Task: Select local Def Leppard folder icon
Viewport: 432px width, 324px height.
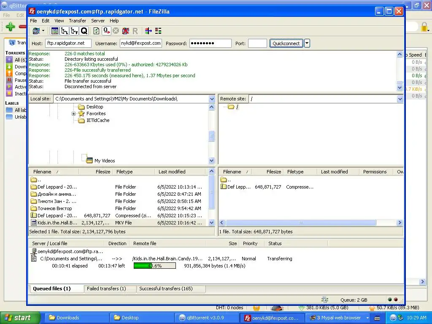Action: pos(34,187)
